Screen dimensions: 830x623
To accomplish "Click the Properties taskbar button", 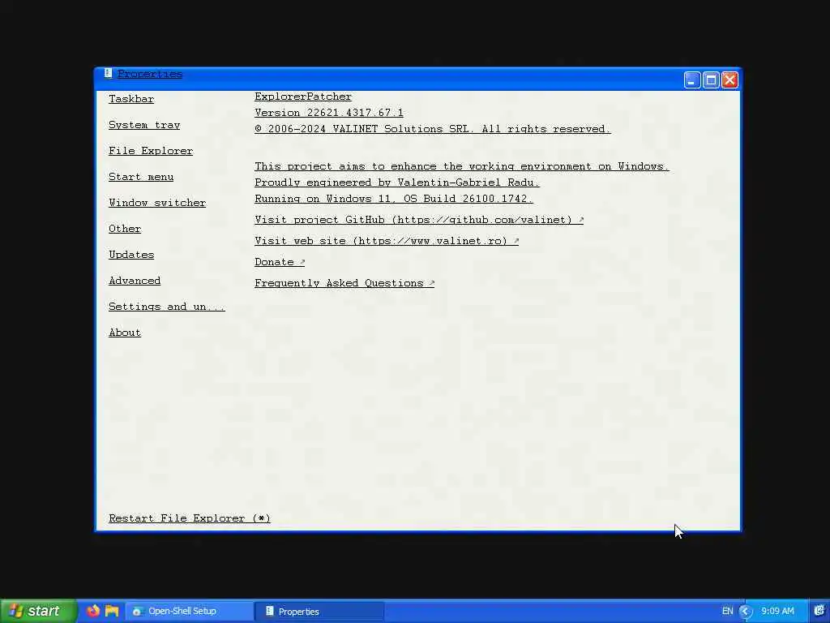I will (x=319, y=612).
